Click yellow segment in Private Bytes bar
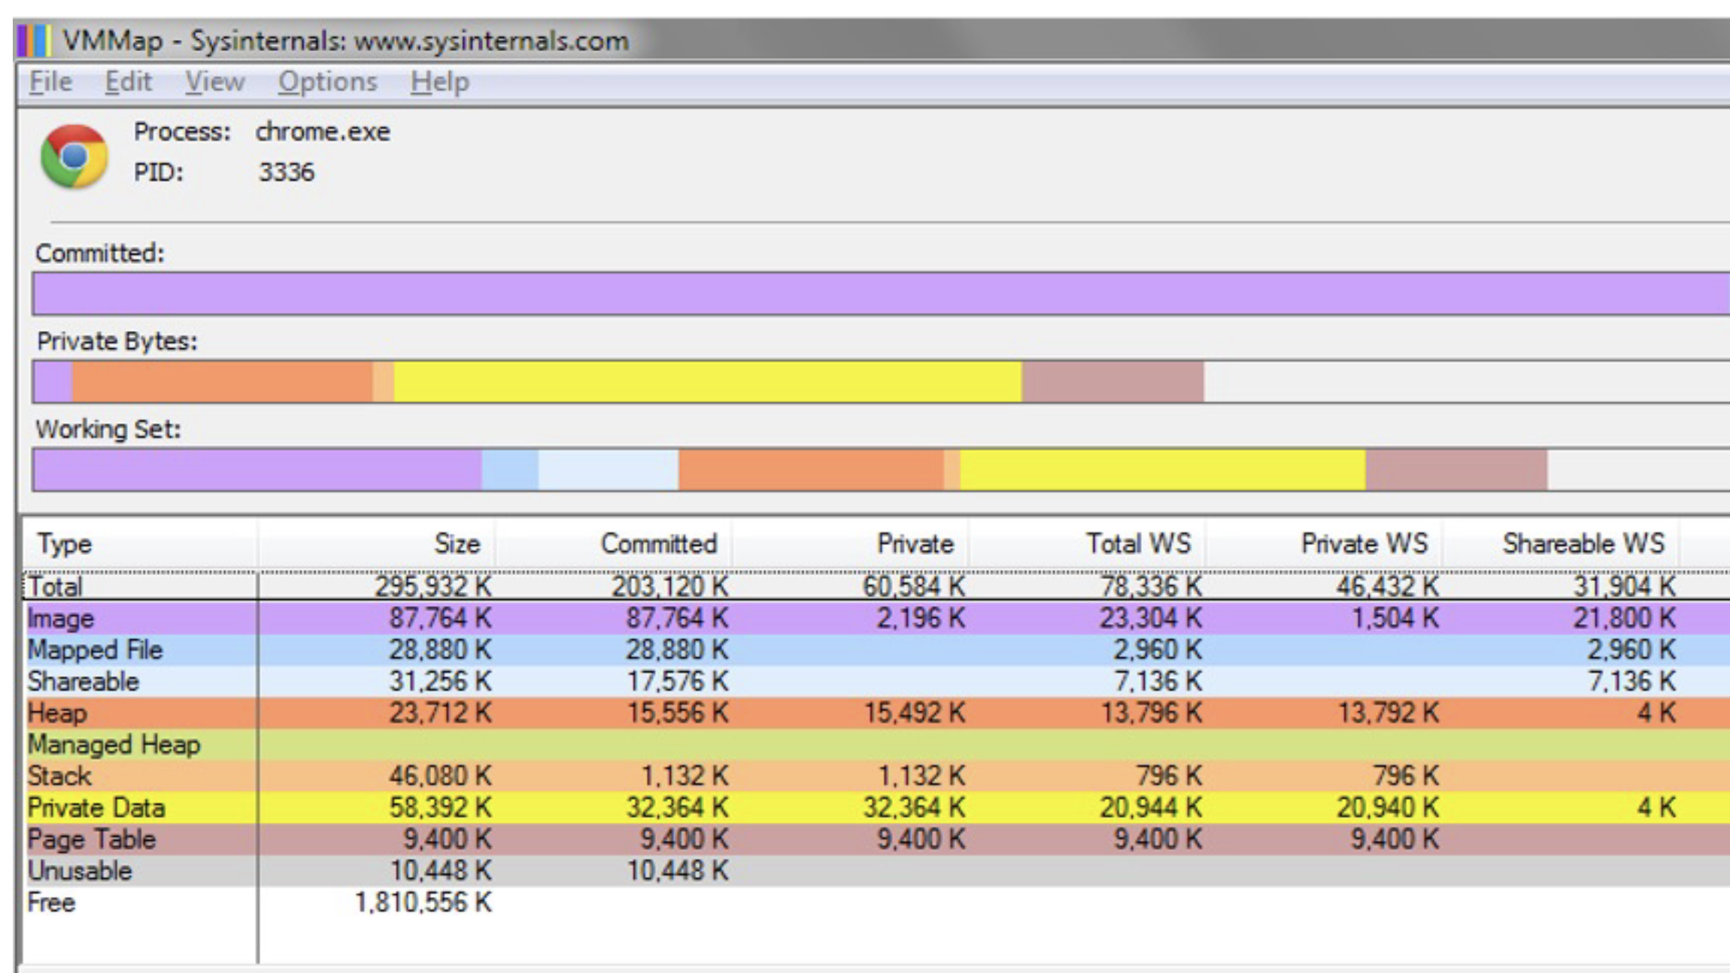This screenshot has height=973, width=1730. click(x=708, y=381)
